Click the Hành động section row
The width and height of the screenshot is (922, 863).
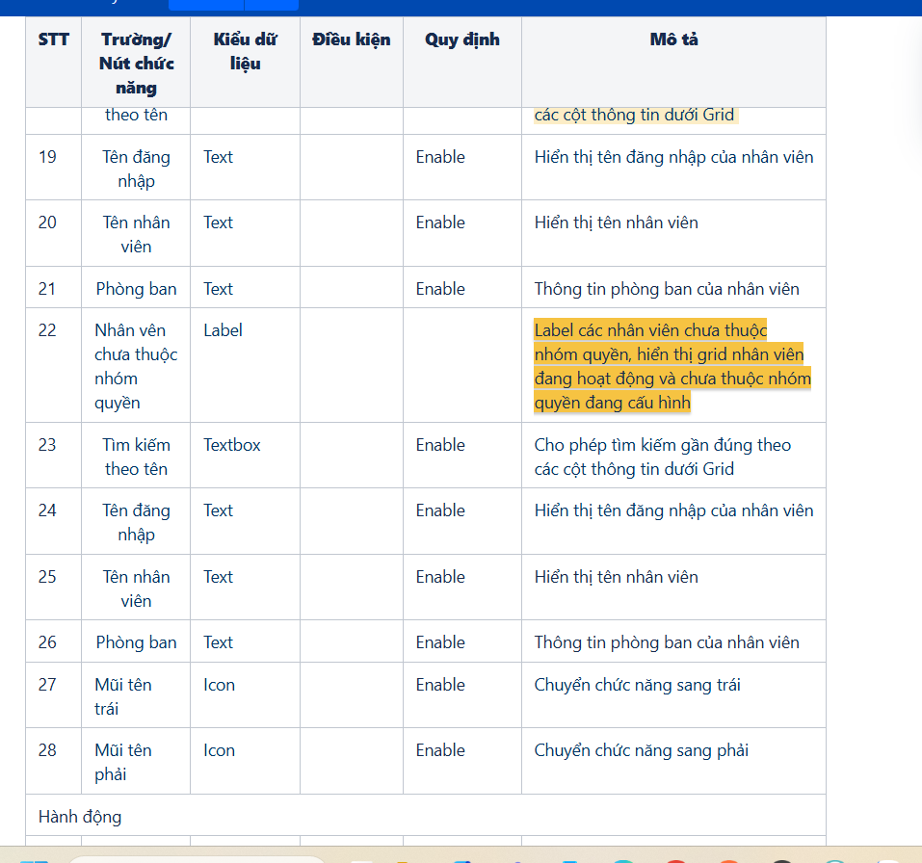[x=80, y=817]
